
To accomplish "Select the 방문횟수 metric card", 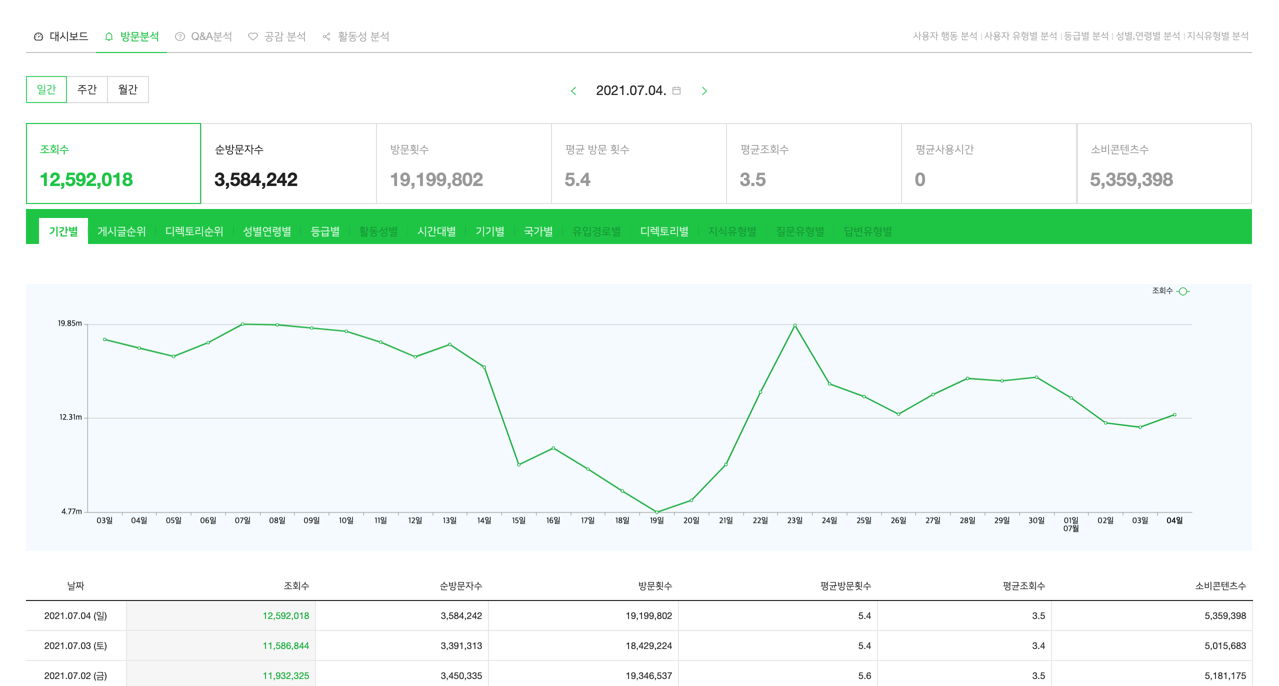I will tap(463, 163).
